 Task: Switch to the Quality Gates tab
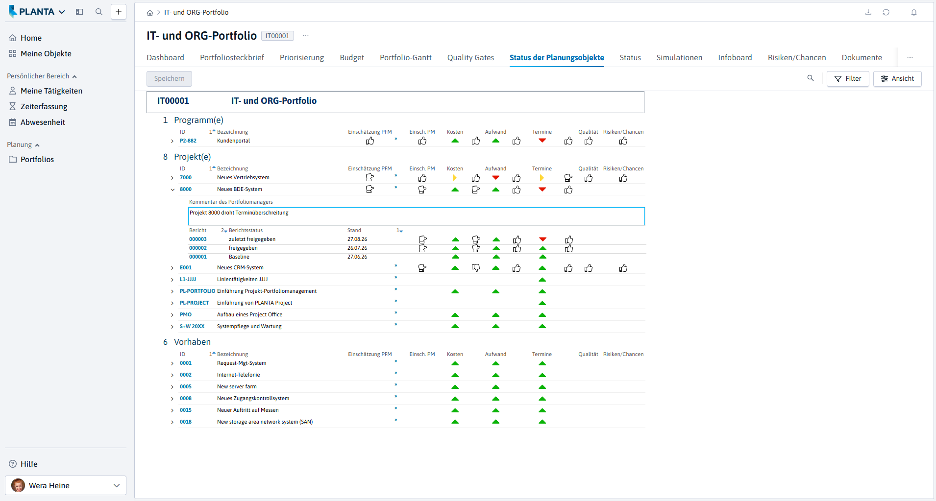pyautogui.click(x=470, y=58)
